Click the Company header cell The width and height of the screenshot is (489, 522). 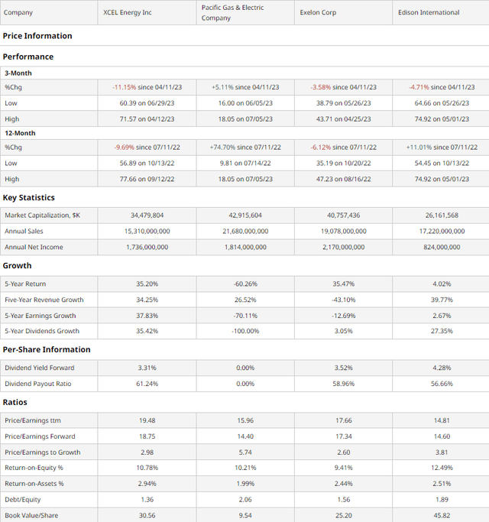(x=18, y=13)
